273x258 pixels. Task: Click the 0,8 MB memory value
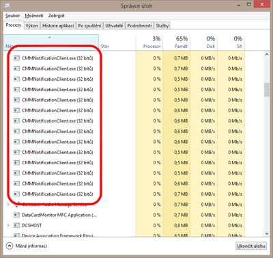tap(181, 225)
